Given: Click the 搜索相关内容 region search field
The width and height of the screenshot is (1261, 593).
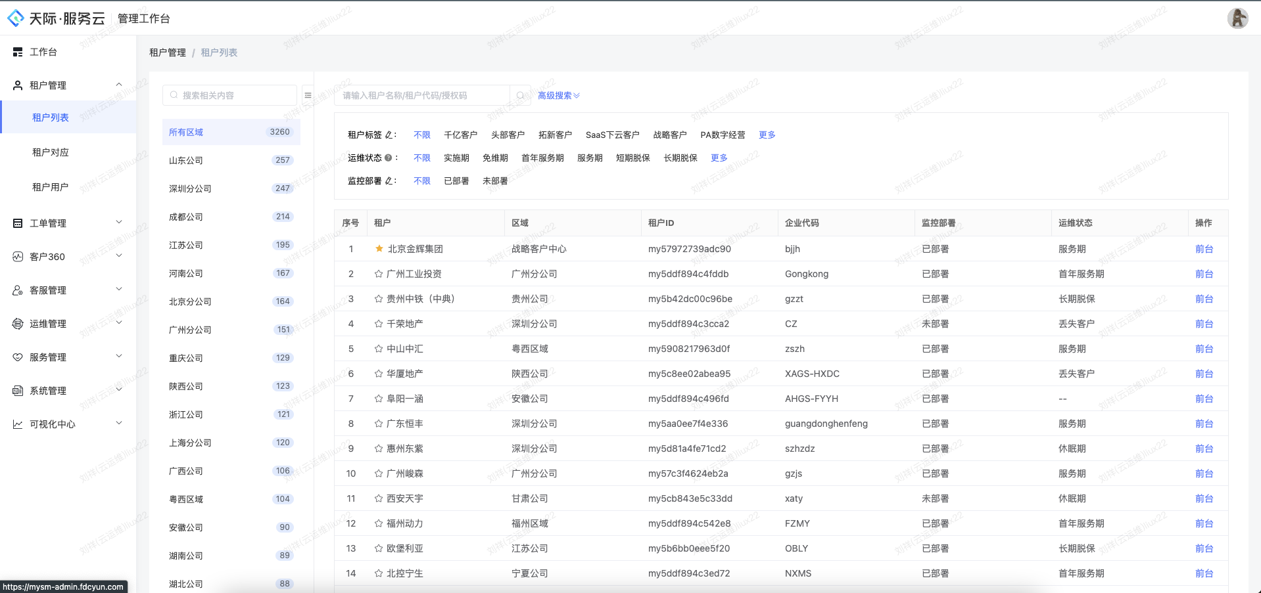Looking at the screenshot, I should (x=229, y=95).
